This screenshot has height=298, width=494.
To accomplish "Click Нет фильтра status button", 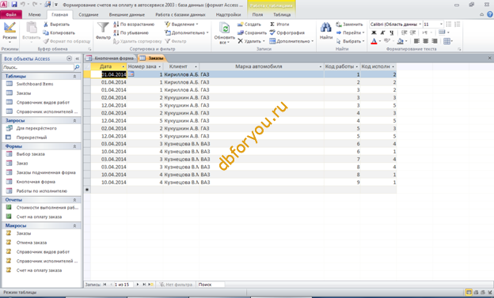I will (176, 285).
